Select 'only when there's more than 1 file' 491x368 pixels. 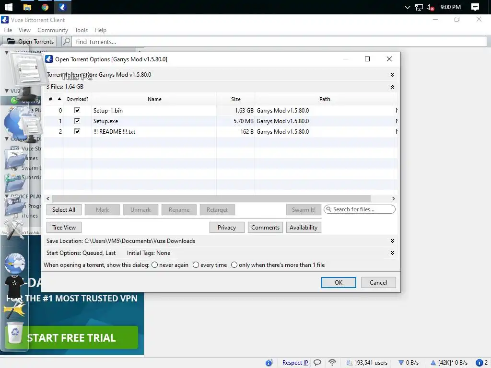tap(234, 264)
